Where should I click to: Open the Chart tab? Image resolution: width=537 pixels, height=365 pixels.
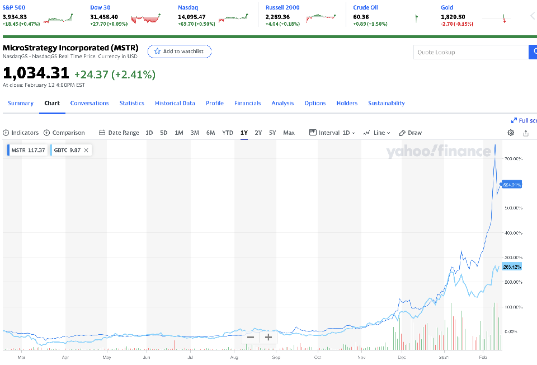tap(52, 103)
